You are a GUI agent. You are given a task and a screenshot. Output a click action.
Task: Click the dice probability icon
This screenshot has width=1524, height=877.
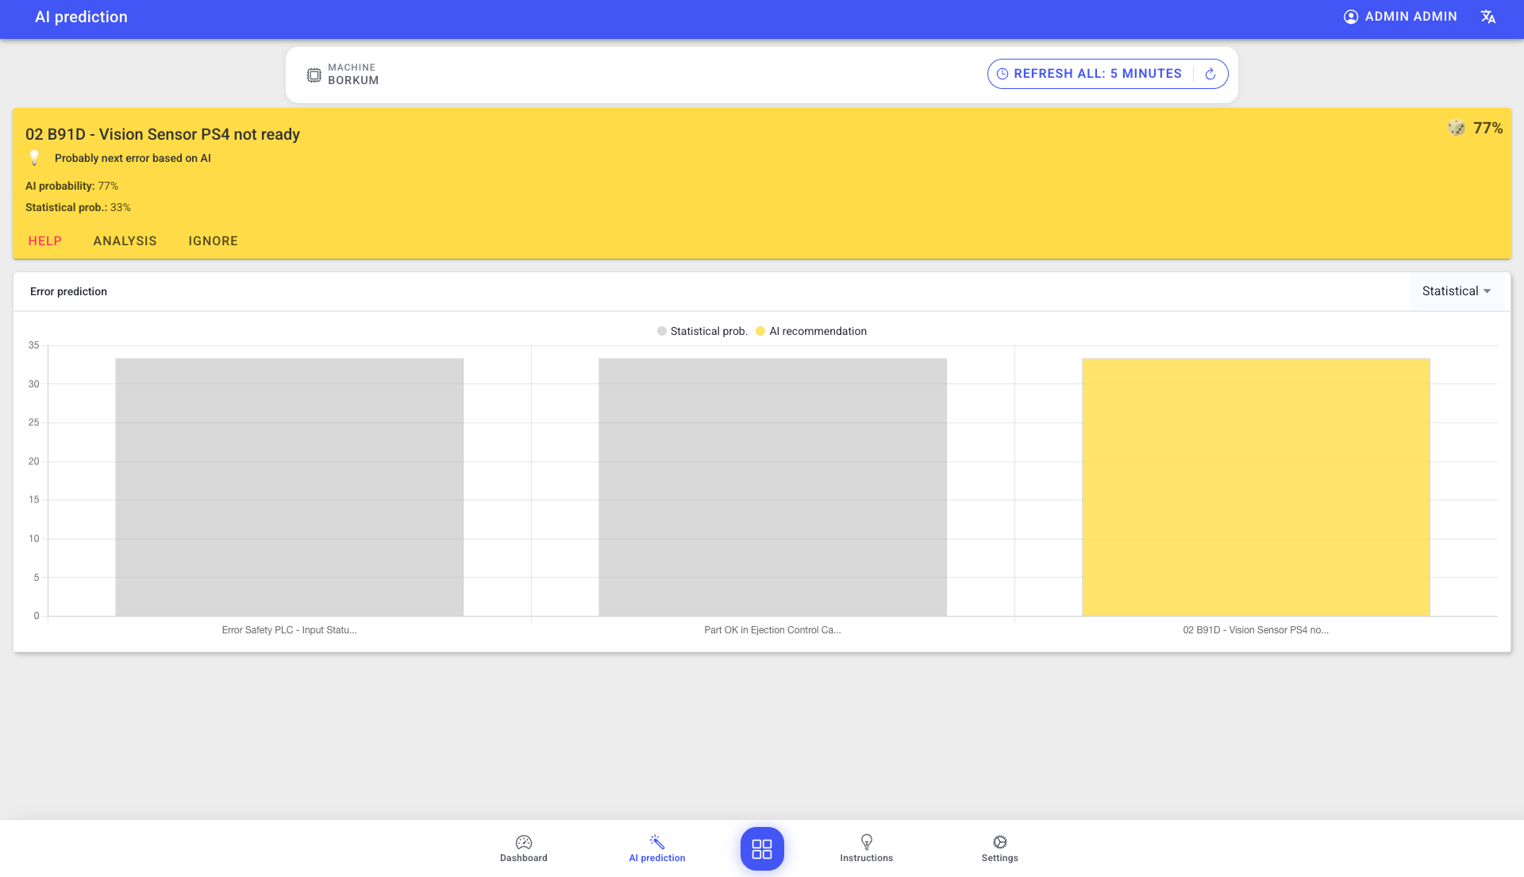(x=1457, y=128)
